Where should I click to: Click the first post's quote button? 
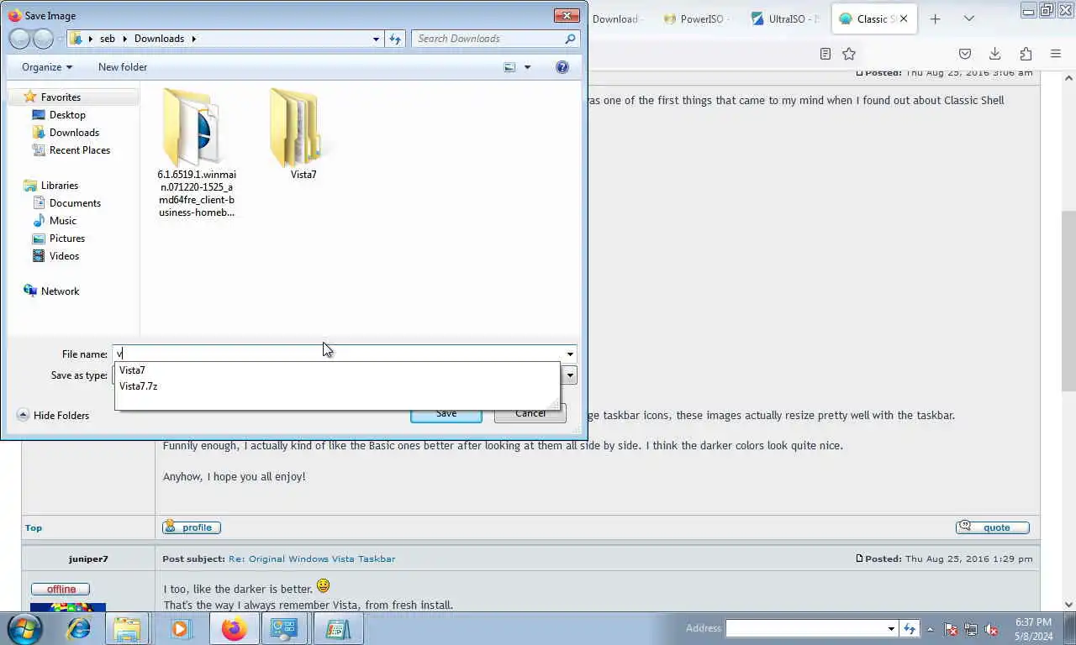[993, 527]
